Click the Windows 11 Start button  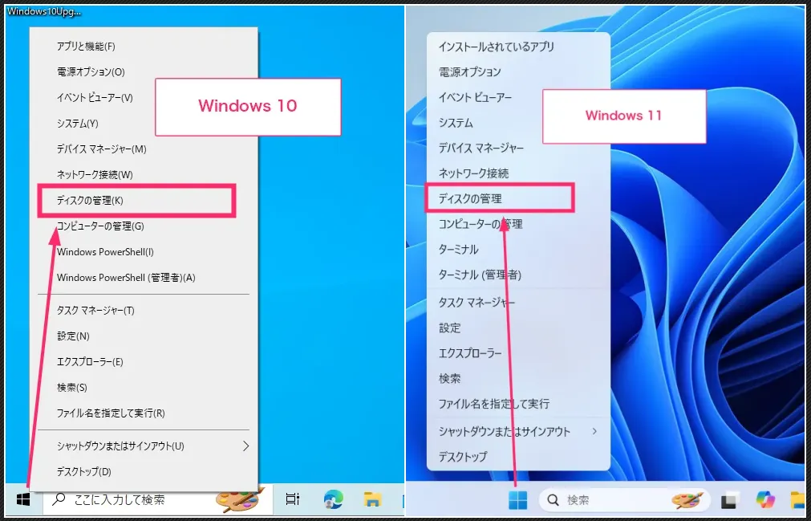(x=517, y=500)
